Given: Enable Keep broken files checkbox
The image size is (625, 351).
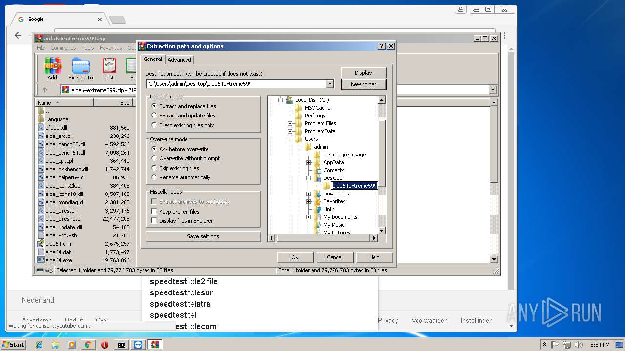Looking at the screenshot, I should [154, 212].
